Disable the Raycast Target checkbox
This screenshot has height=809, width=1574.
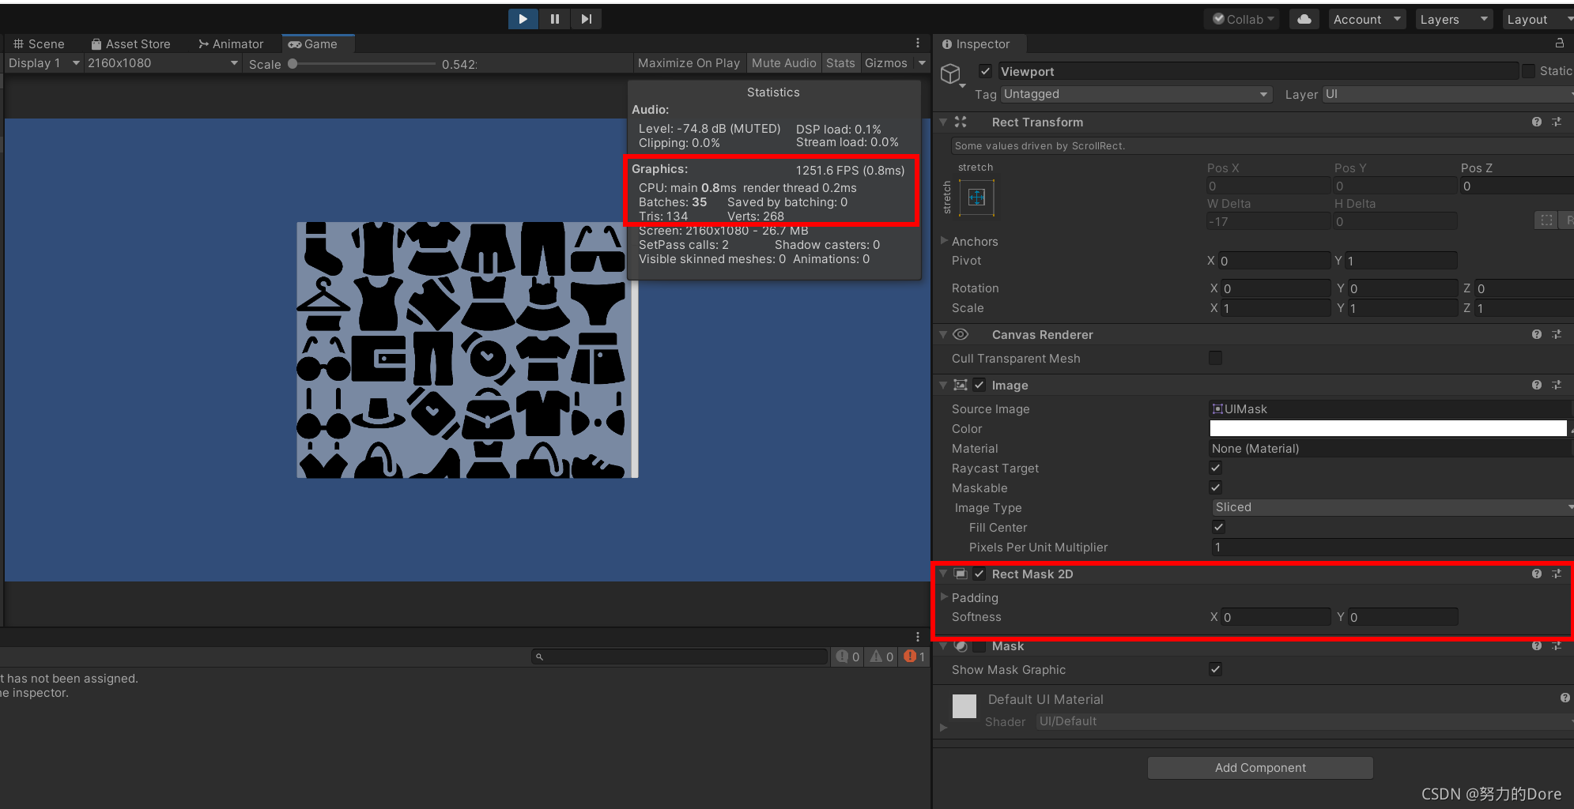1214,468
